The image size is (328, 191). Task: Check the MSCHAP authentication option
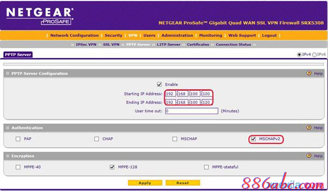pyautogui.click(x=175, y=139)
